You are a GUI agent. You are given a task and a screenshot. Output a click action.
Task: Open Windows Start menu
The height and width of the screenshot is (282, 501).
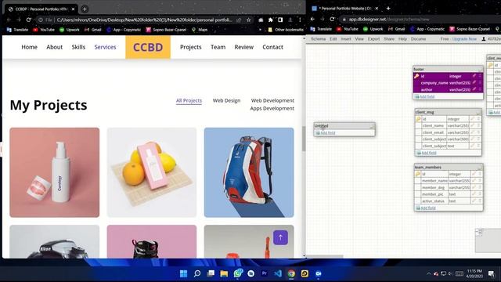[x=183, y=273]
